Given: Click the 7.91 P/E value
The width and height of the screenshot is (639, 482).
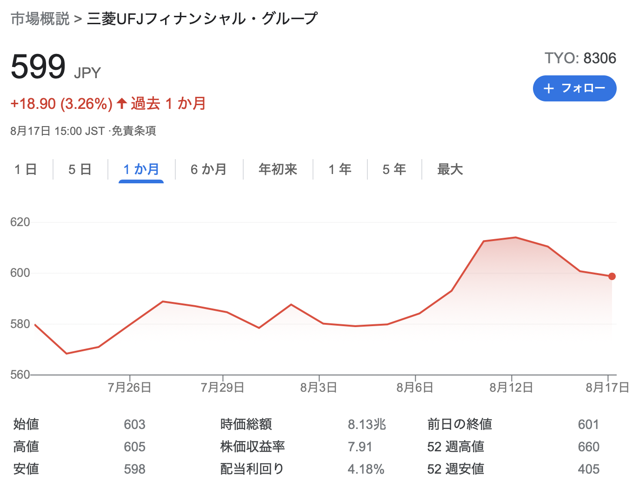Looking at the screenshot, I should tap(360, 447).
